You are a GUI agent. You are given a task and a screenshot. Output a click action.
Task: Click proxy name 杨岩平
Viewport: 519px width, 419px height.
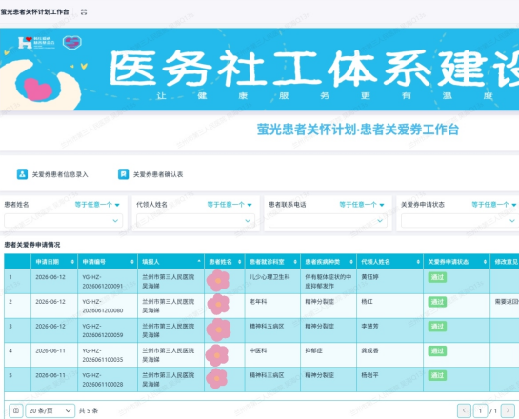[x=369, y=375]
